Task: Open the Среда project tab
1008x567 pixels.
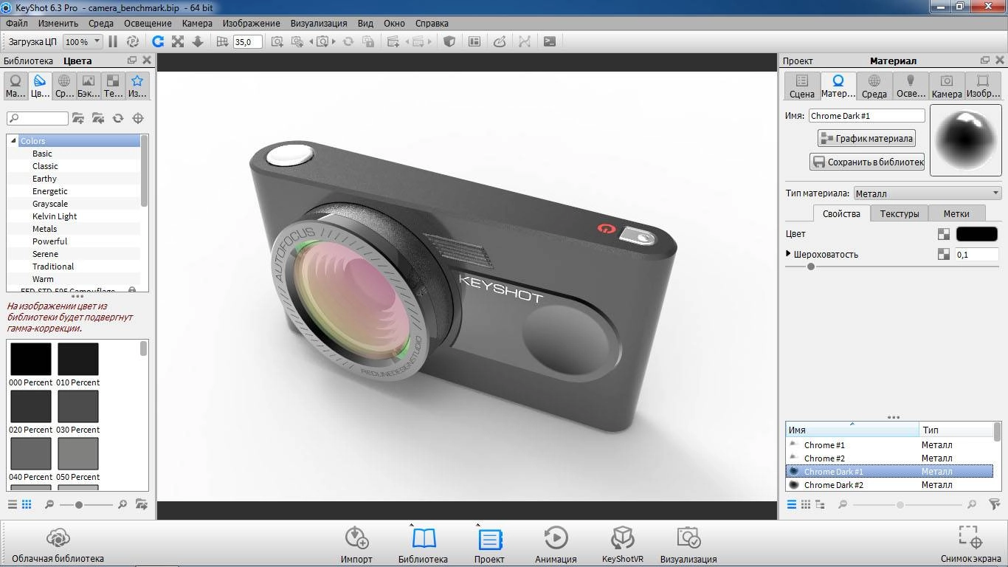Action: click(874, 86)
